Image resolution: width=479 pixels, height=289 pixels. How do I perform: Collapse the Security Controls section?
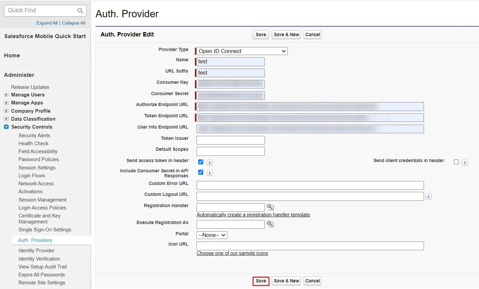[6, 127]
